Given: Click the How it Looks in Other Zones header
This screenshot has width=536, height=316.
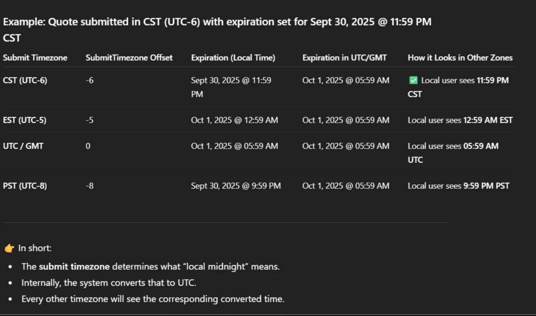Looking at the screenshot, I should point(460,58).
